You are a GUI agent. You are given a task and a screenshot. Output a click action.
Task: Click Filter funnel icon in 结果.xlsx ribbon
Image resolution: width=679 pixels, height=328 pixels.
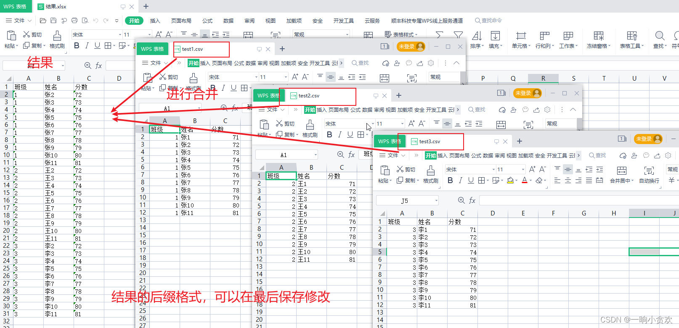tap(458, 35)
